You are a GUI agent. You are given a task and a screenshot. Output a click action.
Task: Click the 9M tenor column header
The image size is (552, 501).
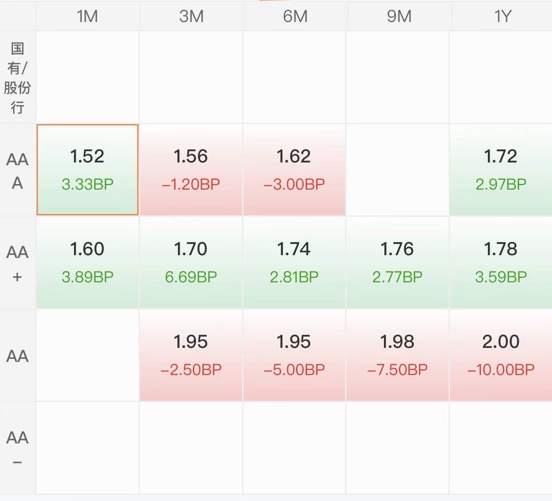point(399,16)
